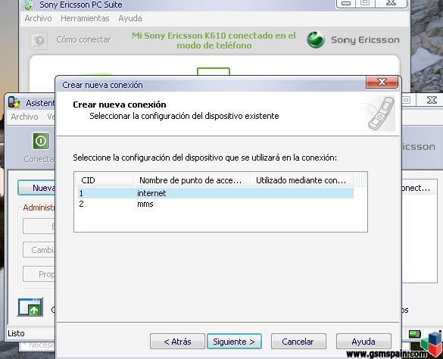This screenshot has width=443, height=359.
Task: Click Nombre de punto de acceso column header
Action: (192, 180)
